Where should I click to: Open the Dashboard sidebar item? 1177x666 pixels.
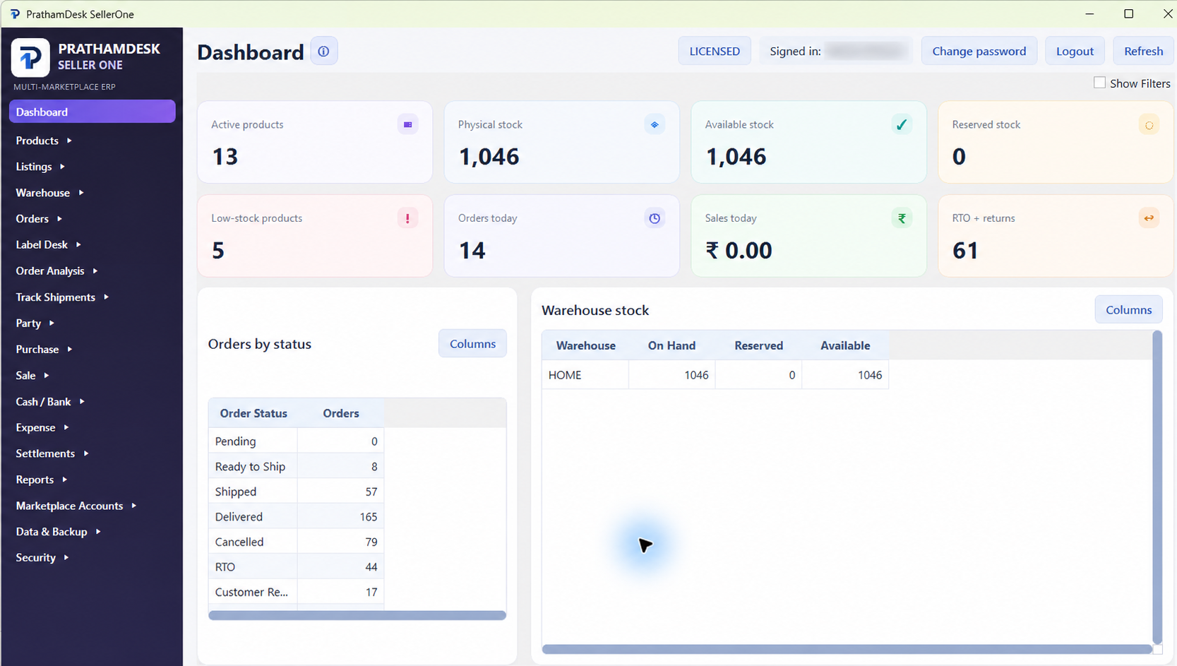tap(92, 112)
